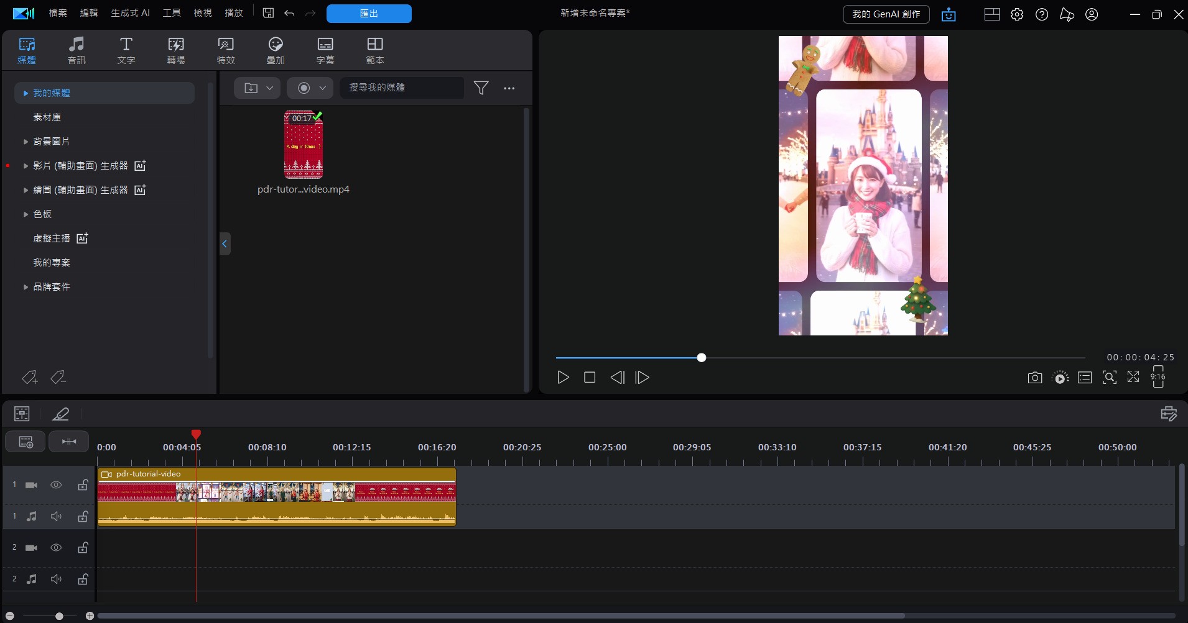Open the 轉場 transitions room

tap(176, 50)
